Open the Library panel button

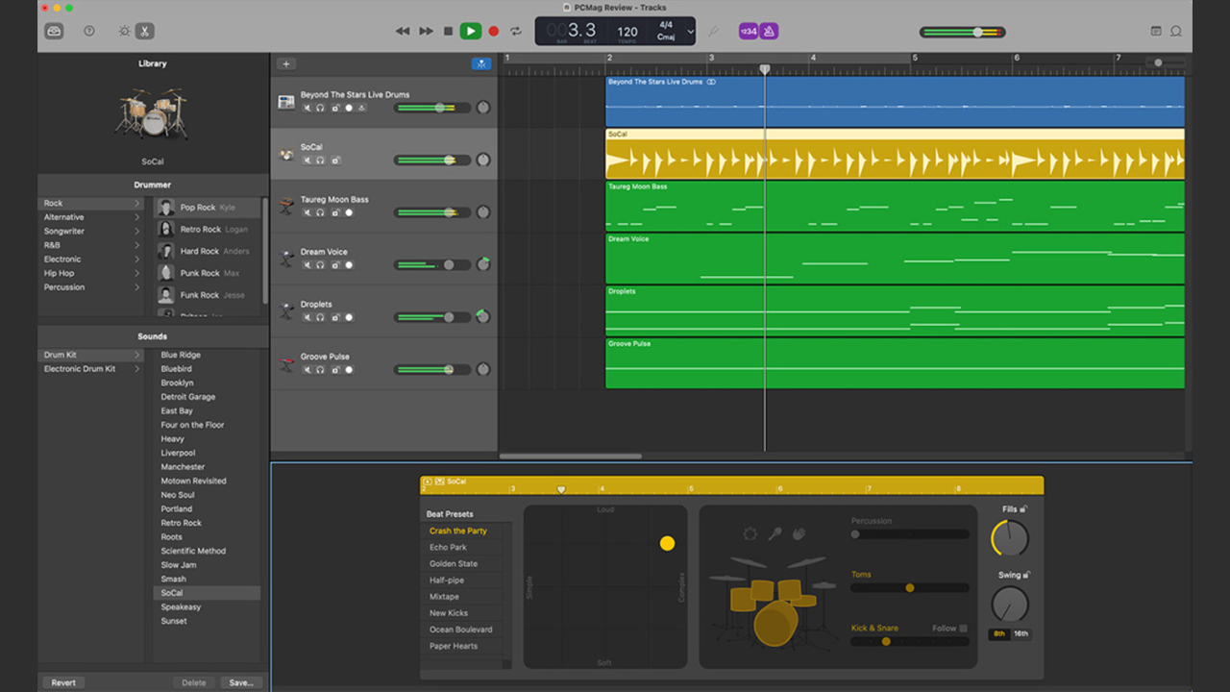(54, 31)
